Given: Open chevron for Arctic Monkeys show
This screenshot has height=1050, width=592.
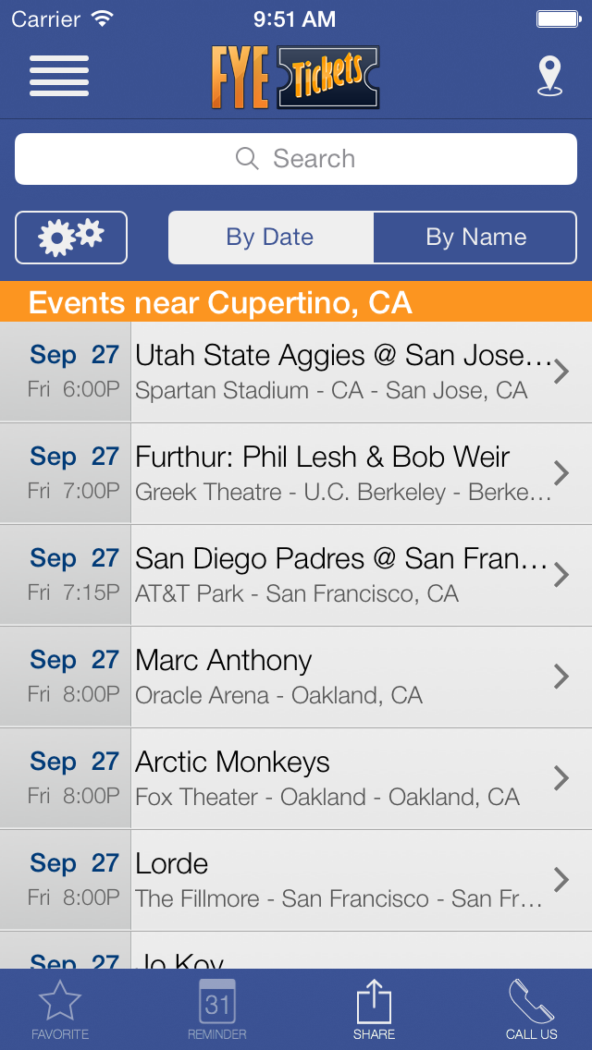Looking at the screenshot, I should [x=564, y=777].
